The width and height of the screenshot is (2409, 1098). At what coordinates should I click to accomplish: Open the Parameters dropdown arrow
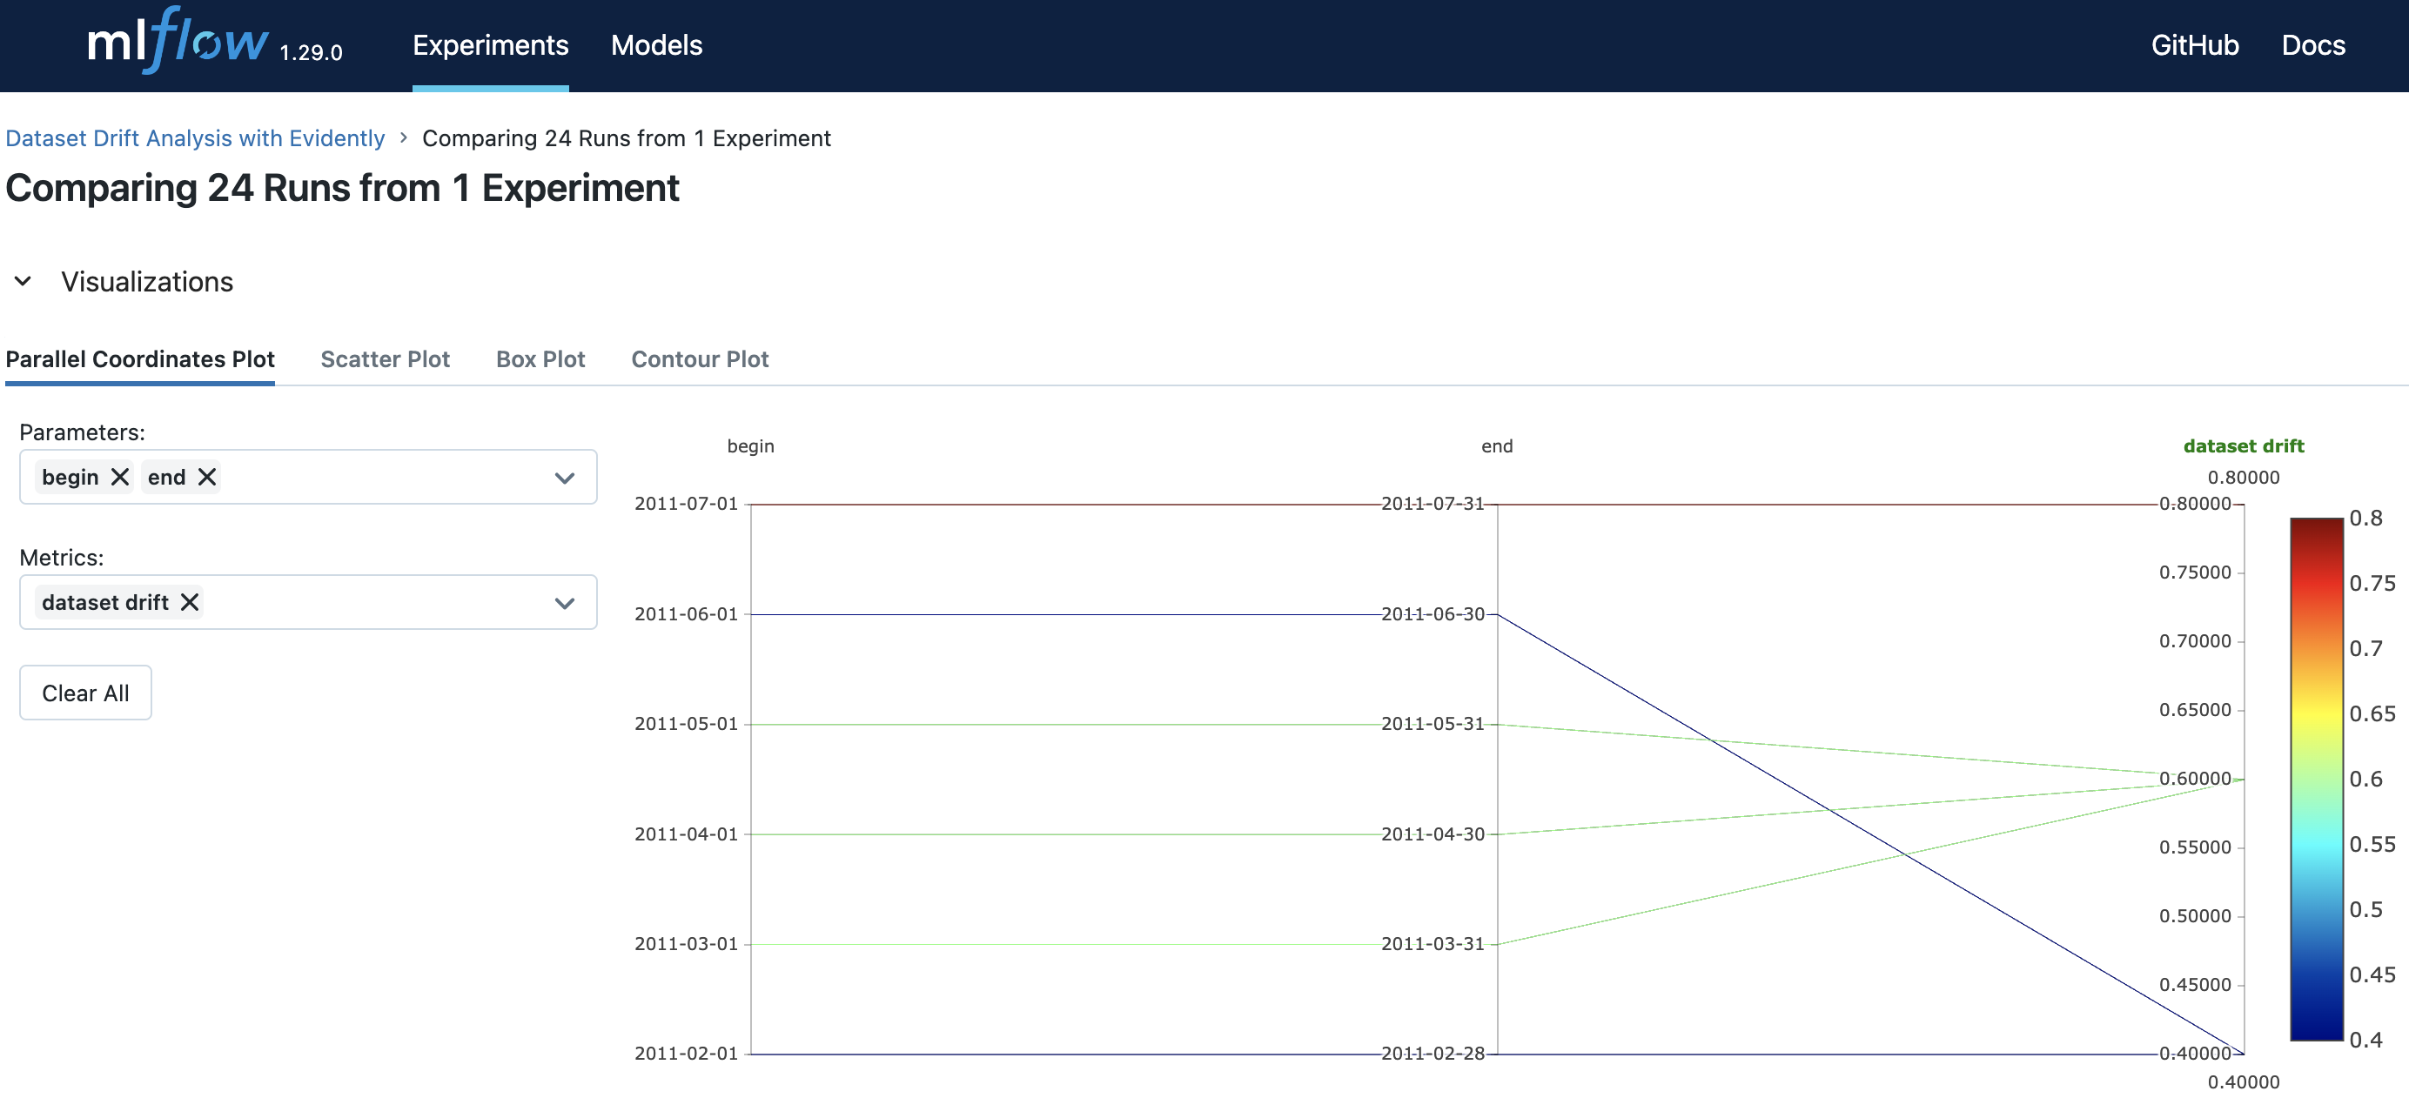click(564, 478)
